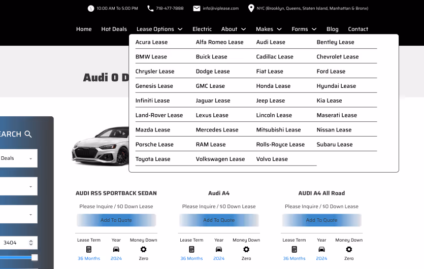
Task: Select Maserati Lease from Makes menu
Action: click(x=337, y=115)
